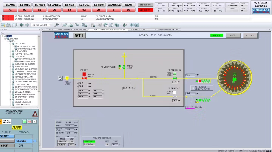The height and width of the screenshot is (152, 272).
Task: Switch to the LUBE & LIFTING OIL SYS tab
Action: pyautogui.click(x=69, y=29)
